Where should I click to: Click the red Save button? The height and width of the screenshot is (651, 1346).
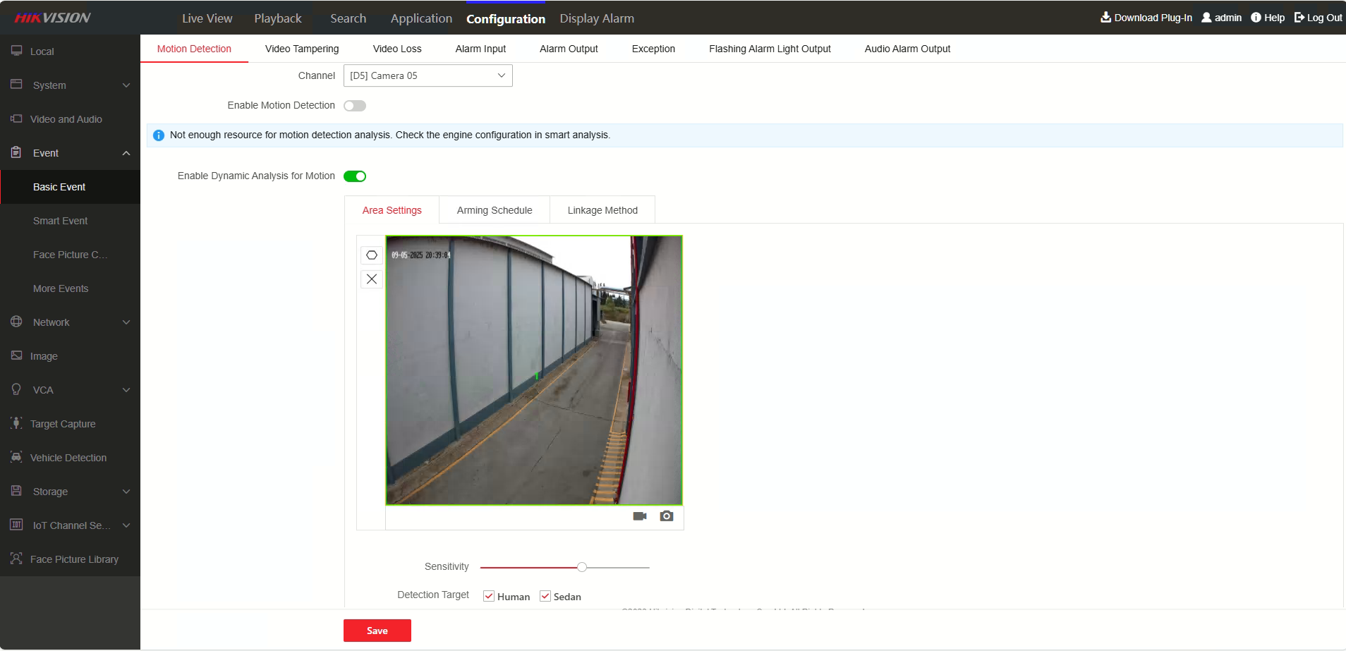(x=377, y=631)
